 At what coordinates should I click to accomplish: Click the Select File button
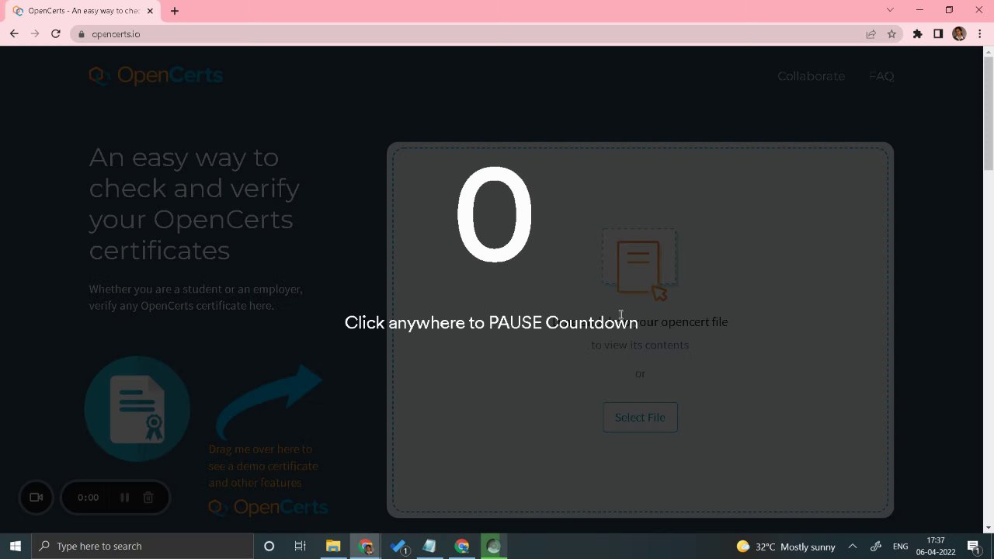[640, 417]
